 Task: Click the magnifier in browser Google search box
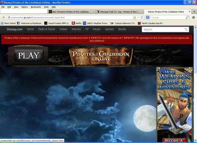pyautogui.click(x=187, y=17)
